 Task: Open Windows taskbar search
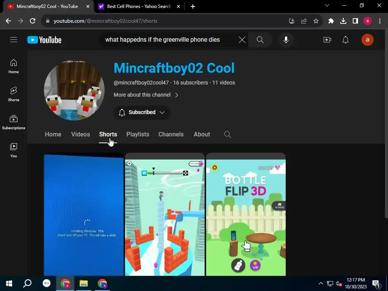point(27,283)
